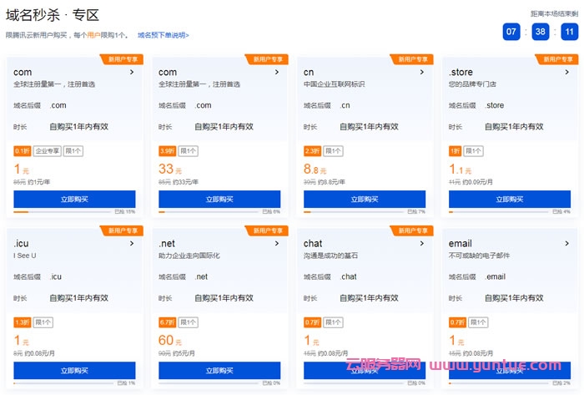Click the 限1个 tag on the .cn card

click(x=334, y=151)
